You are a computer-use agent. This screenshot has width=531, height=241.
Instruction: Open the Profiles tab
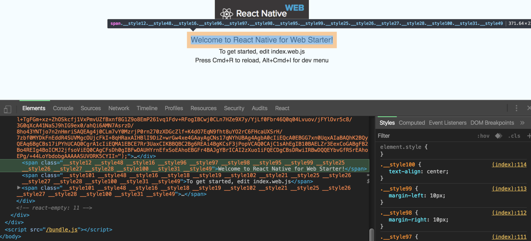tap(174, 108)
